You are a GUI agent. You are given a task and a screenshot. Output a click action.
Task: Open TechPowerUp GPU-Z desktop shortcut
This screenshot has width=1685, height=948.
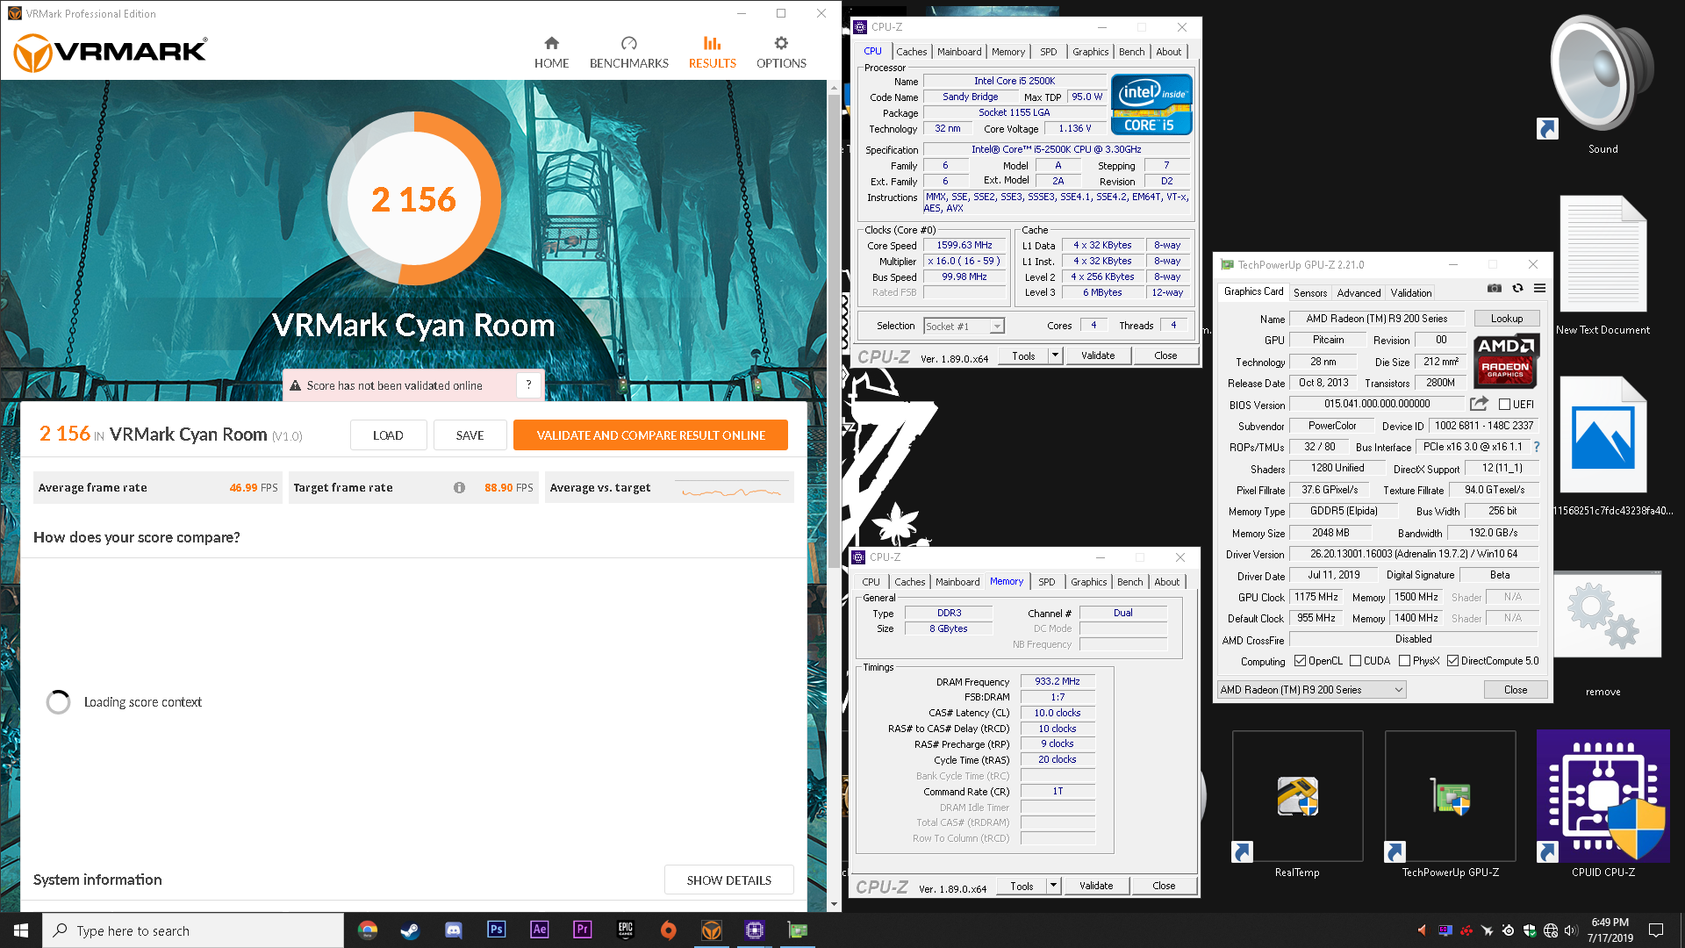1450,803
